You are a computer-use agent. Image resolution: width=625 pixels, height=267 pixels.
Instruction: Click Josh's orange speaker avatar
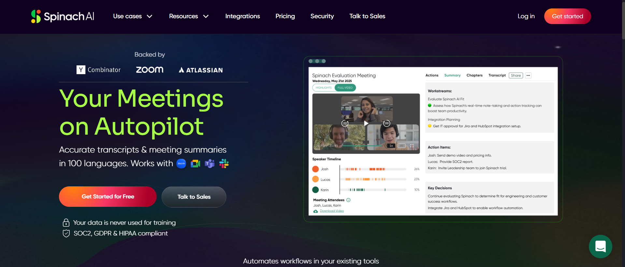coord(315,169)
